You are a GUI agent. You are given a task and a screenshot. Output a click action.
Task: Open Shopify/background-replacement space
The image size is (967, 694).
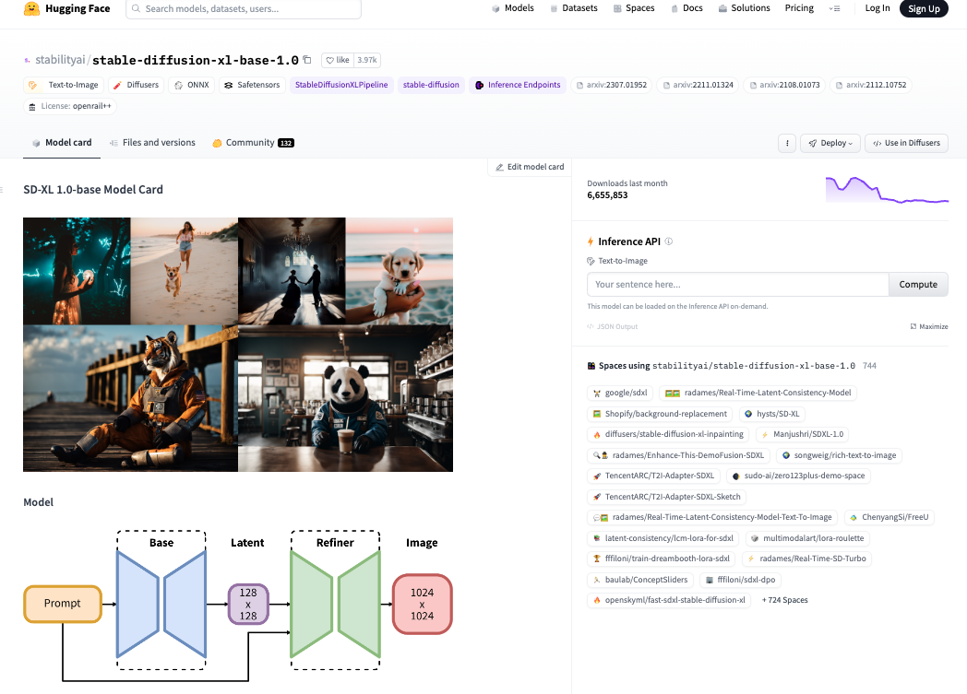click(x=659, y=414)
